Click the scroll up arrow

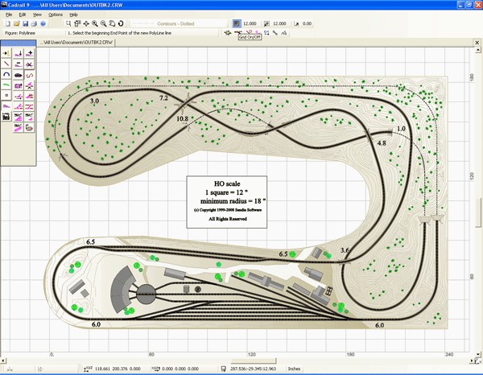478,50
